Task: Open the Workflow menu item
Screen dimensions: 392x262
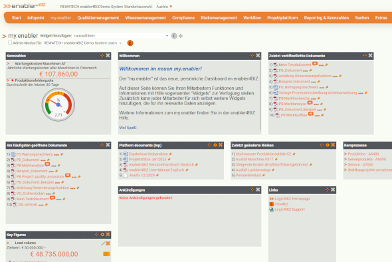Action: coord(252,18)
